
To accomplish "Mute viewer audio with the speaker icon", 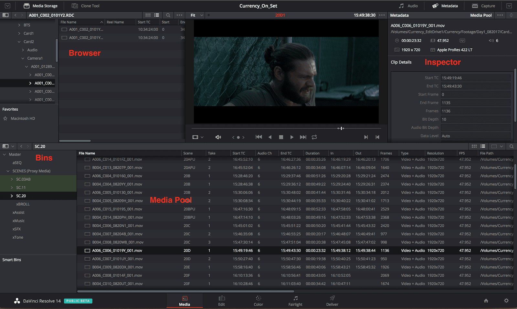I will coord(218,137).
